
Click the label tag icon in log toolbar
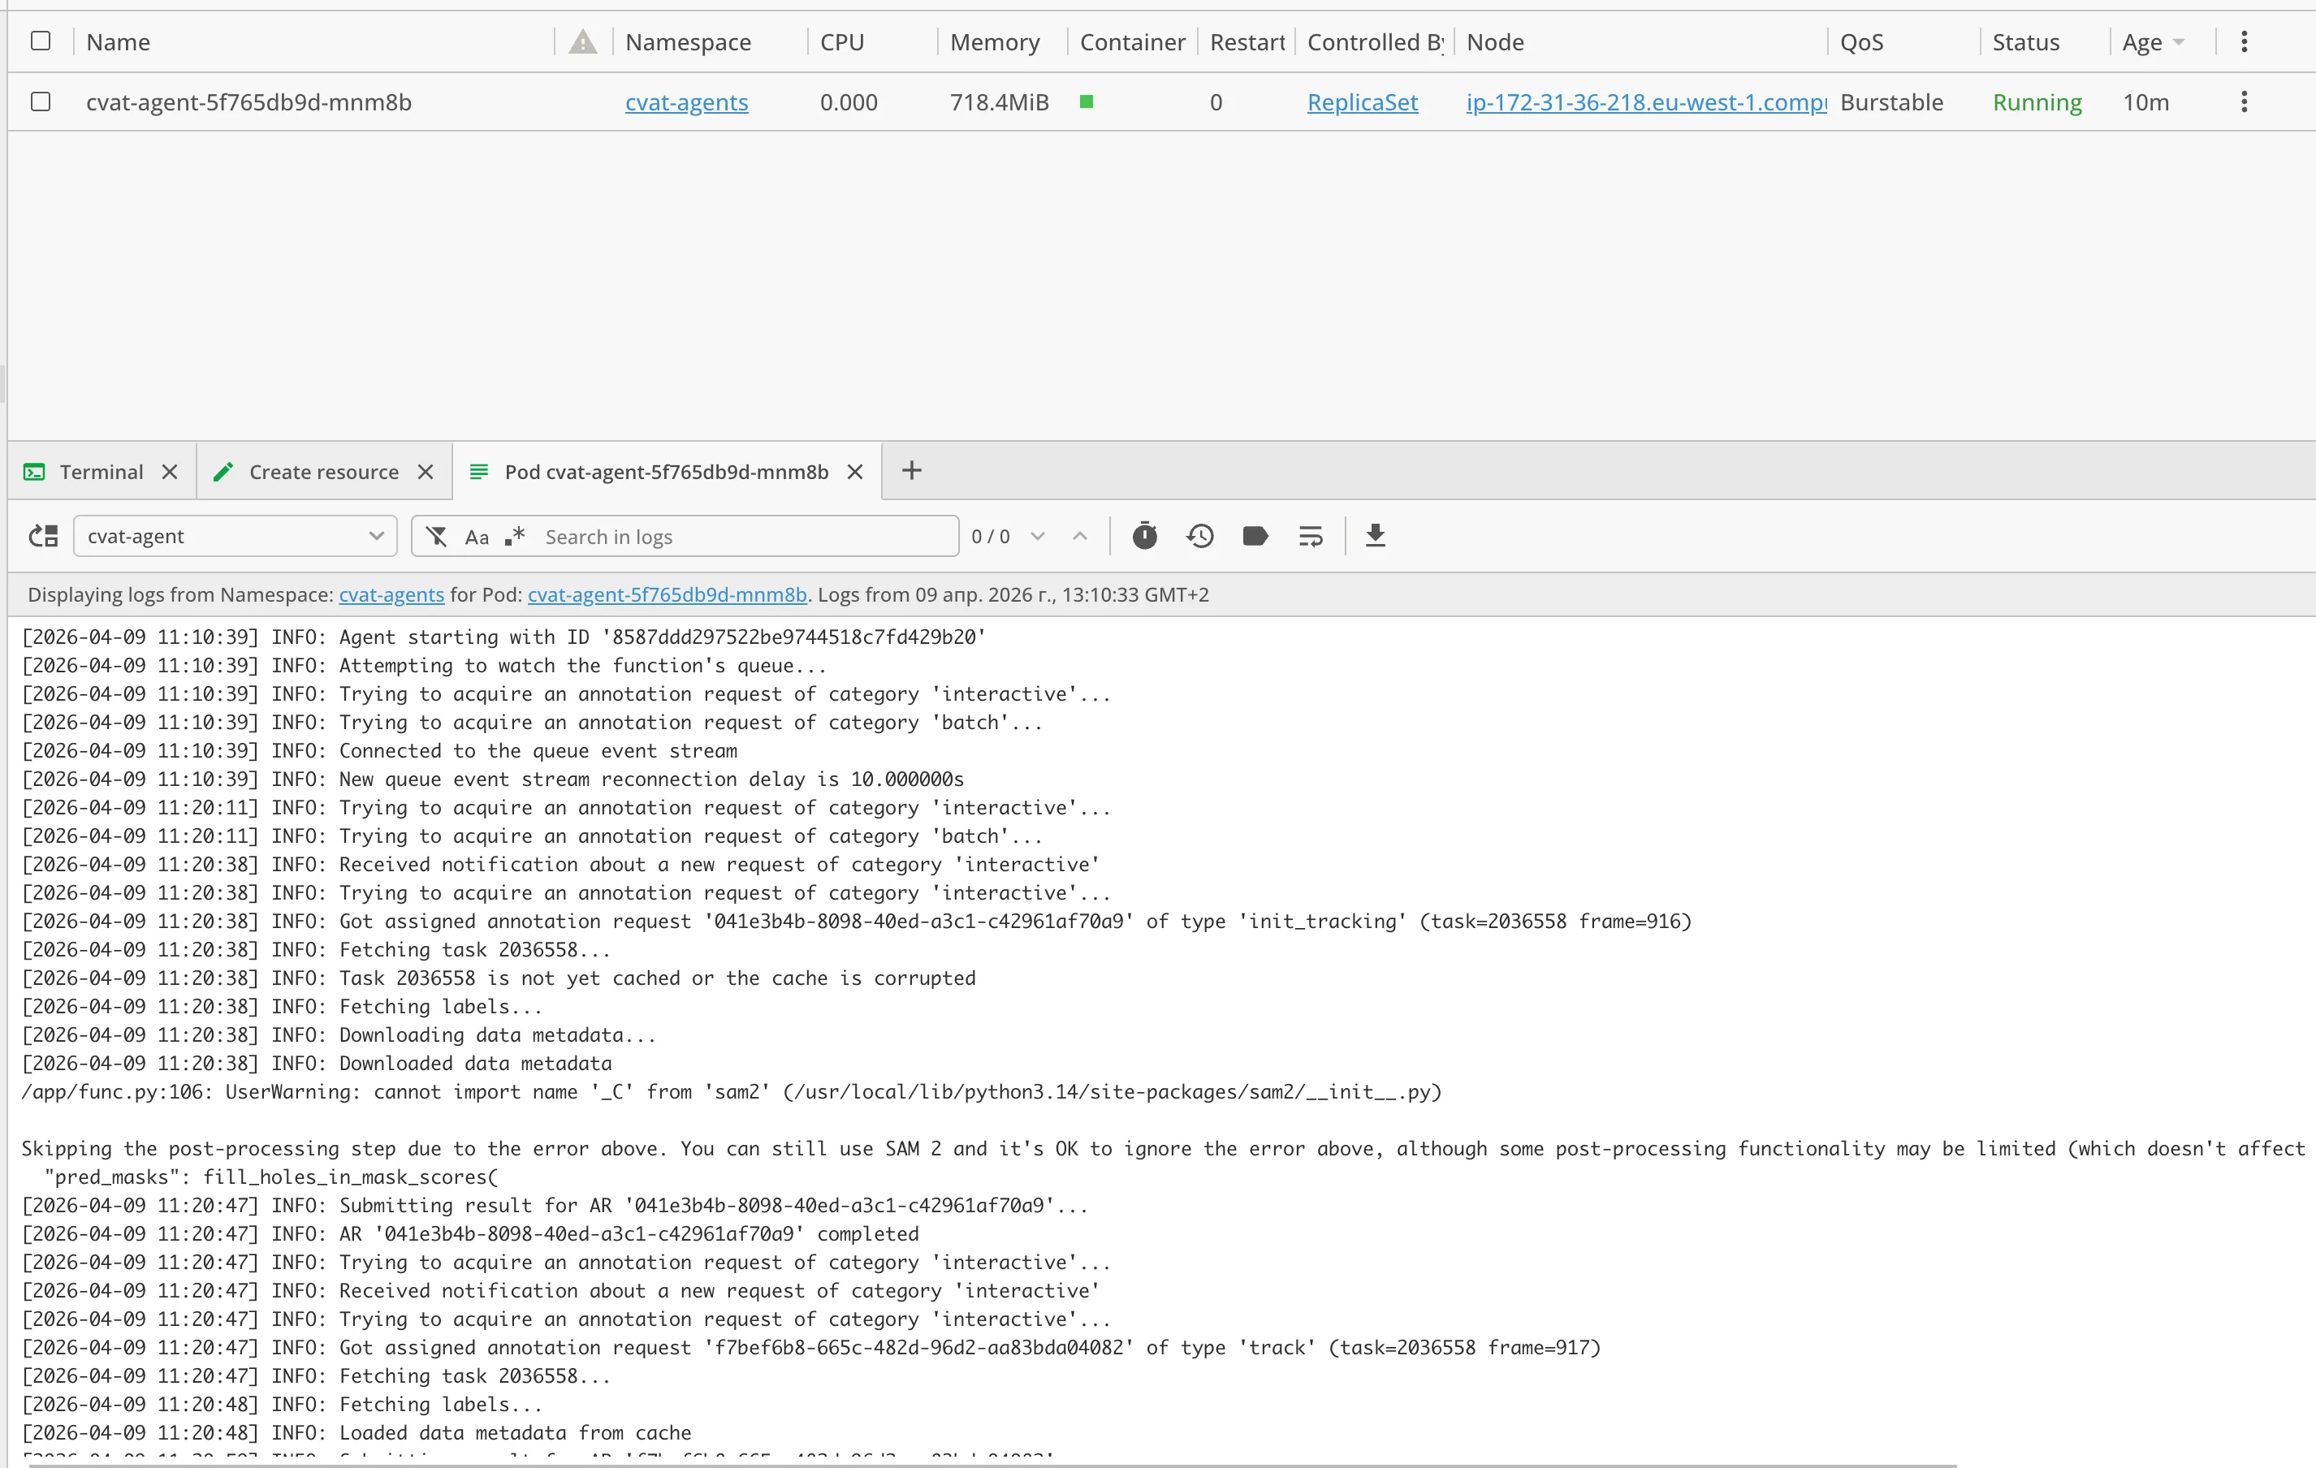(1255, 535)
